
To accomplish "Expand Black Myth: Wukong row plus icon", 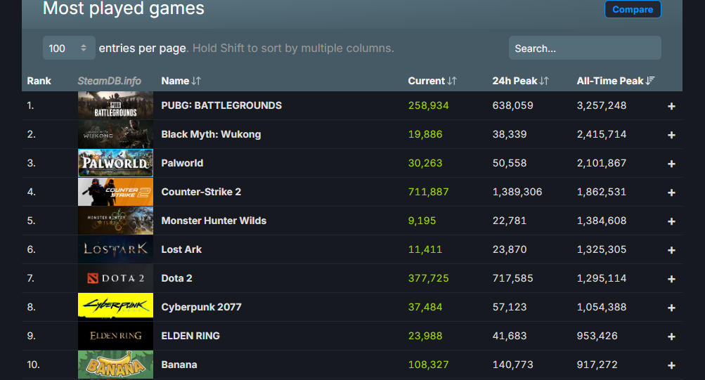I will [x=671, y=135].
